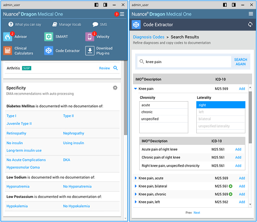Expand Knee pain, acute row
257x222 pixels.
(x=136, y=178)
